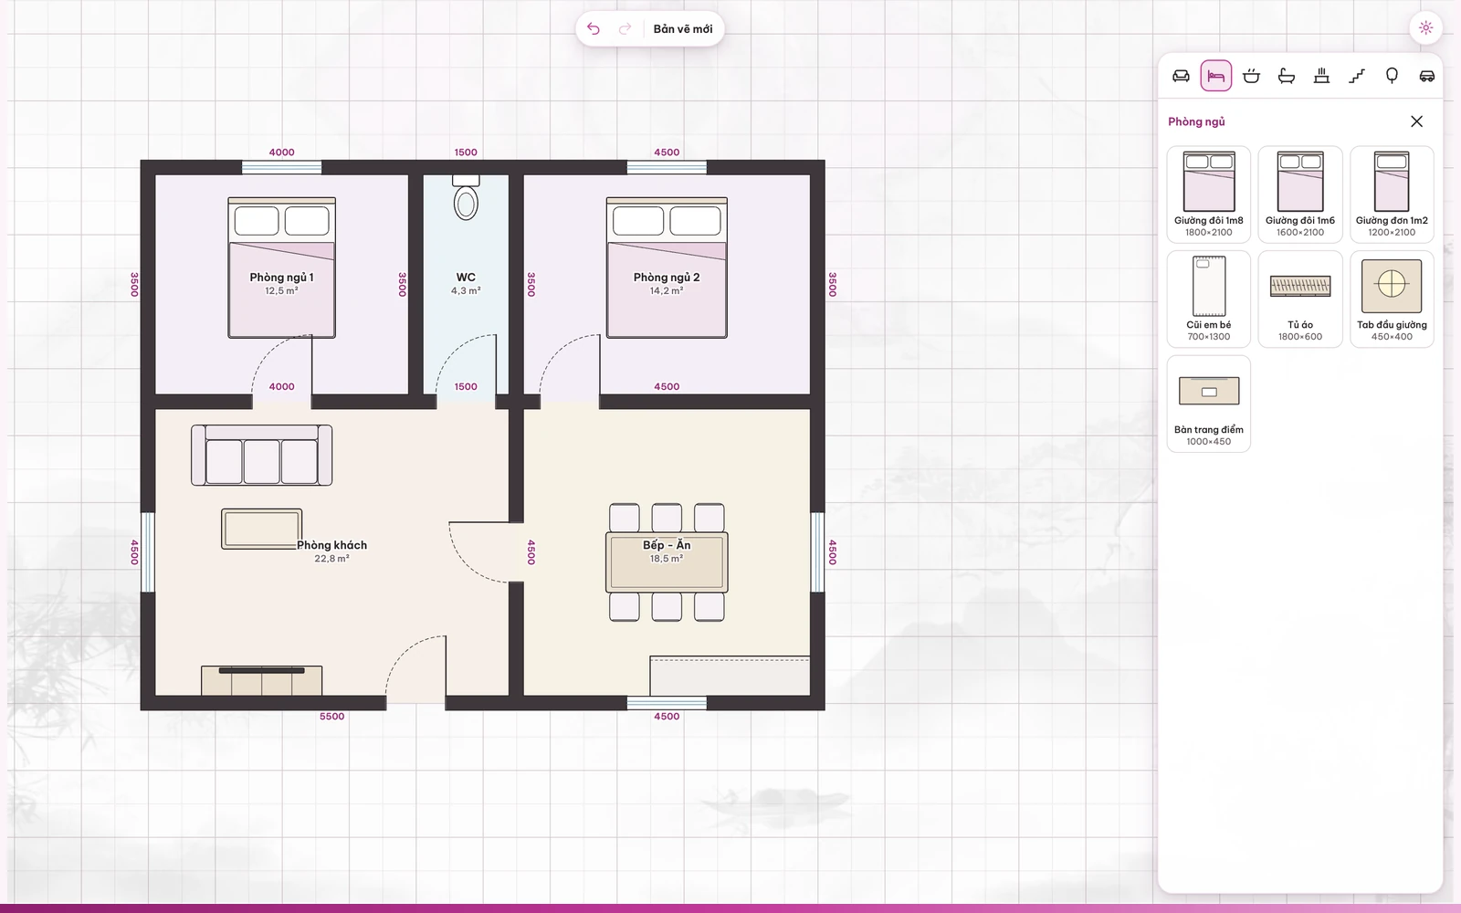This screenshot has height=913, width=1461.
Task: Open the bathroom bathtub category
Action: [x=1287, y=76]
